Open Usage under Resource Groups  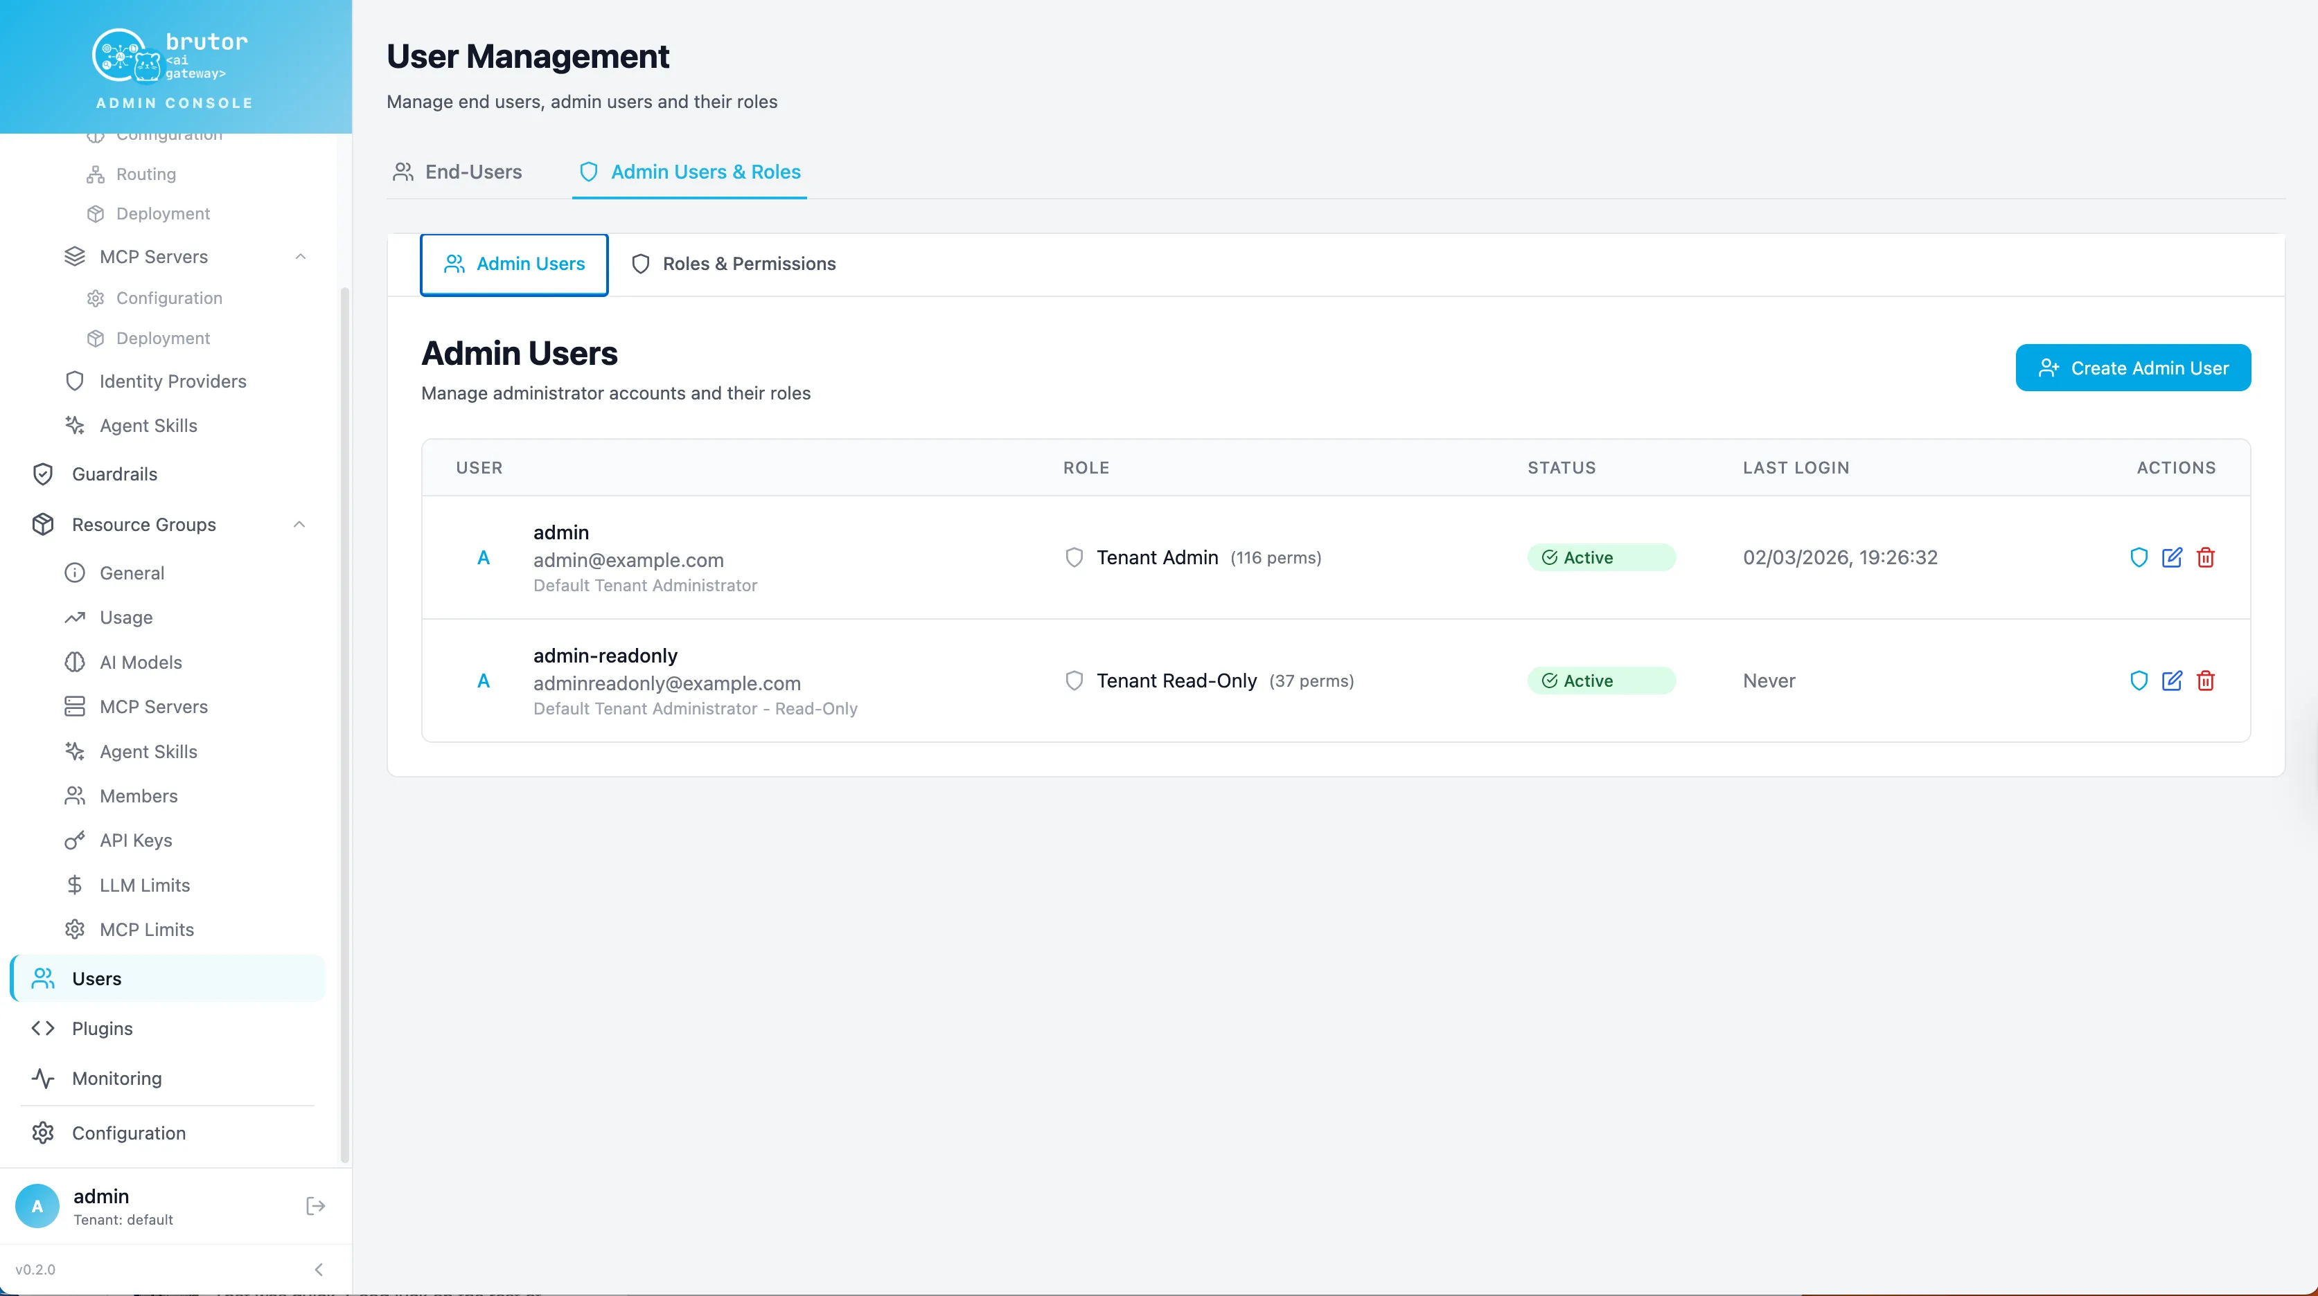coord(108,618)
